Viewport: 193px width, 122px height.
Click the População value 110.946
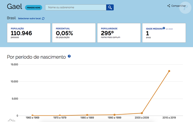point(21,33)
